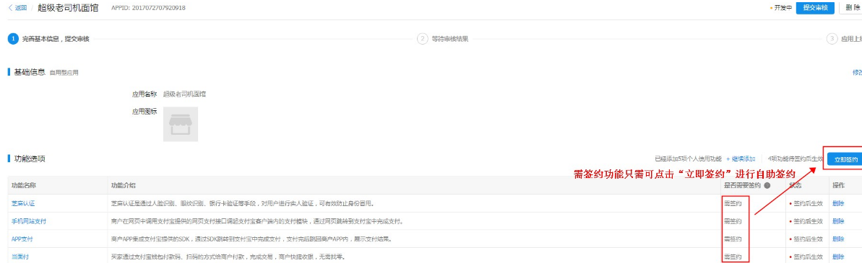The height and width of the screenshot is (263, 862).
Task: Delete the APP支付 row
Action: click(x=838, y=239)
